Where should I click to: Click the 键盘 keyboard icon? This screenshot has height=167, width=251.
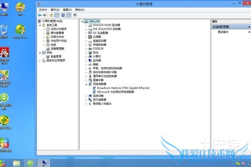[x=90, y=64]
